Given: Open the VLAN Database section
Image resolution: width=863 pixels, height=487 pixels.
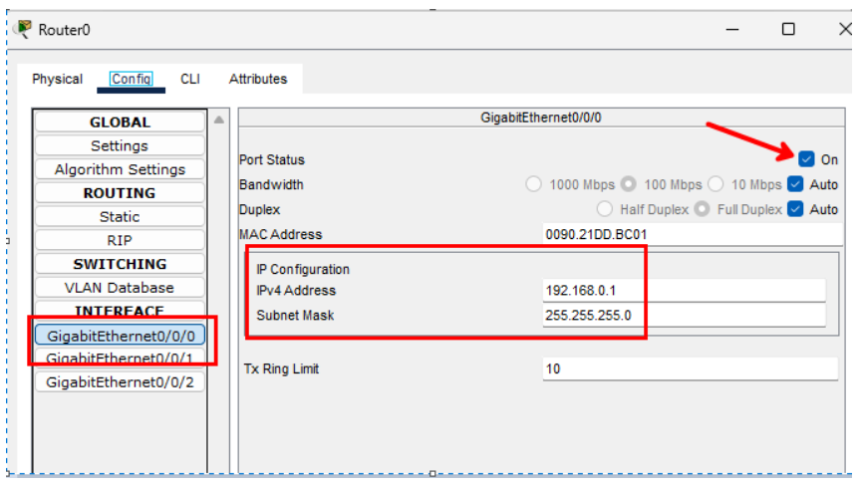Looking at the screenshot, I should click(120, 288).
